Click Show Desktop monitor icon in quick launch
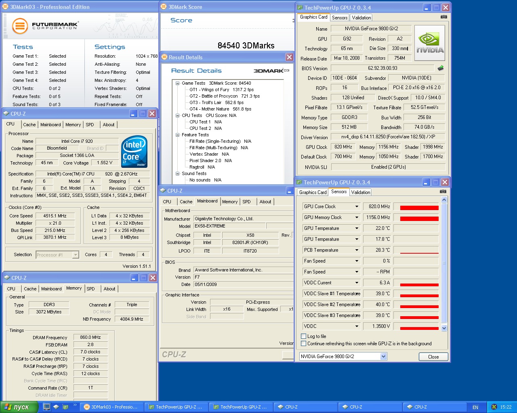The image size is (517, 413). (47, 407)
